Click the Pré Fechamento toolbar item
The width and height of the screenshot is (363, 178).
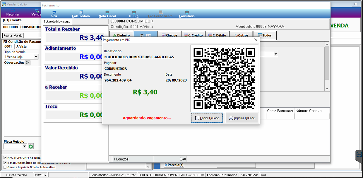[x=160, y=14]
